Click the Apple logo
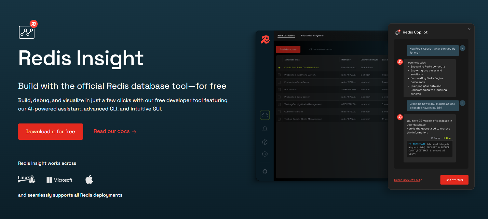The image size is (488, 219). pos(89,179)
